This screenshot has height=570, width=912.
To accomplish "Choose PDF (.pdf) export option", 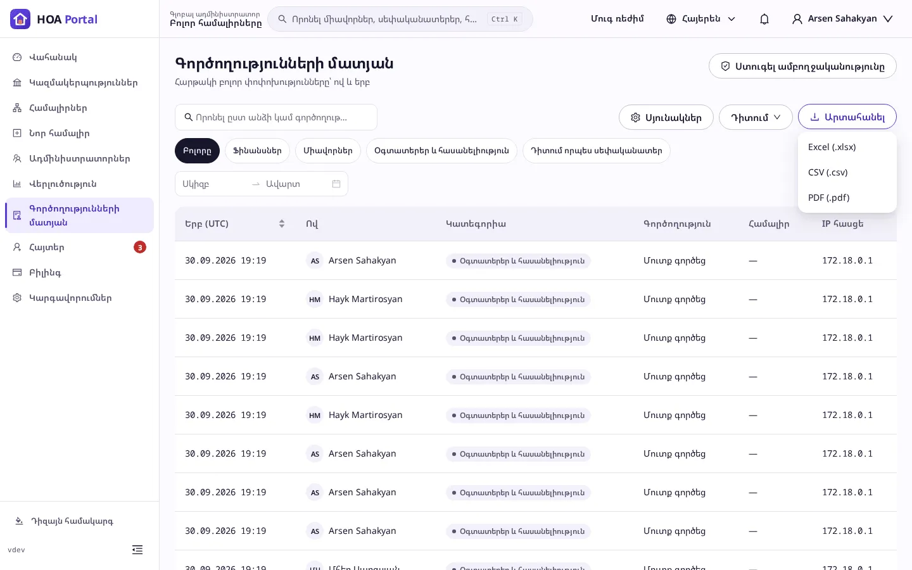I will click(x=847, y=198).
